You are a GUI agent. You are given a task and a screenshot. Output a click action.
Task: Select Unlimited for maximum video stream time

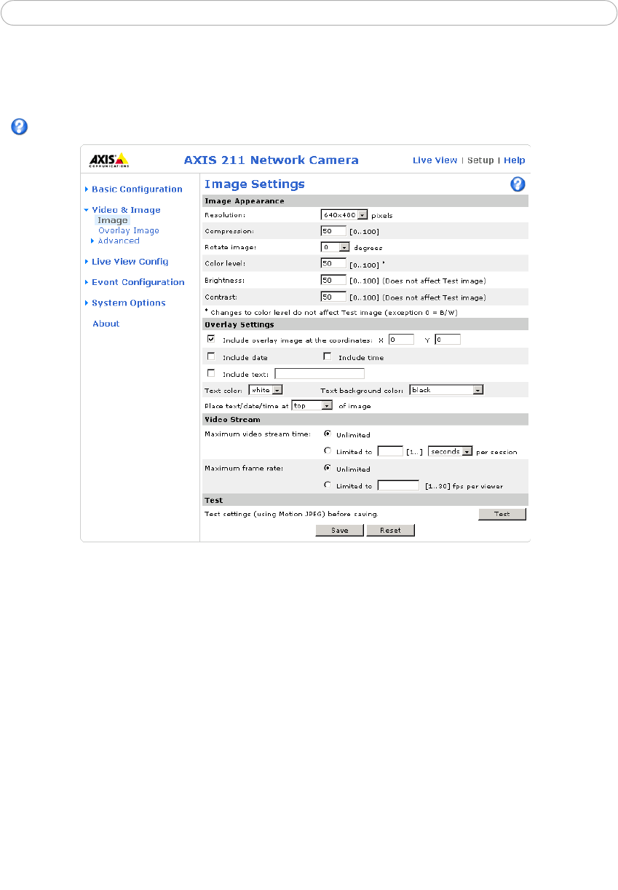[x=328, y=434]
